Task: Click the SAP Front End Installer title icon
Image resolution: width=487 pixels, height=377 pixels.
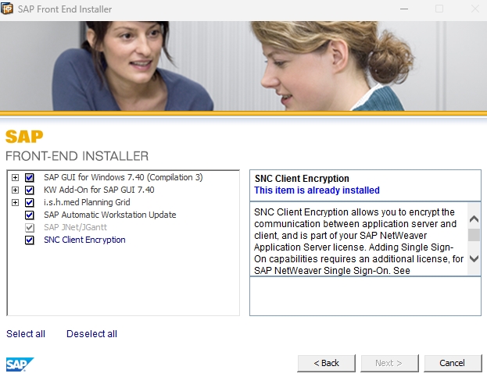Action: click(x=7, y=9)
